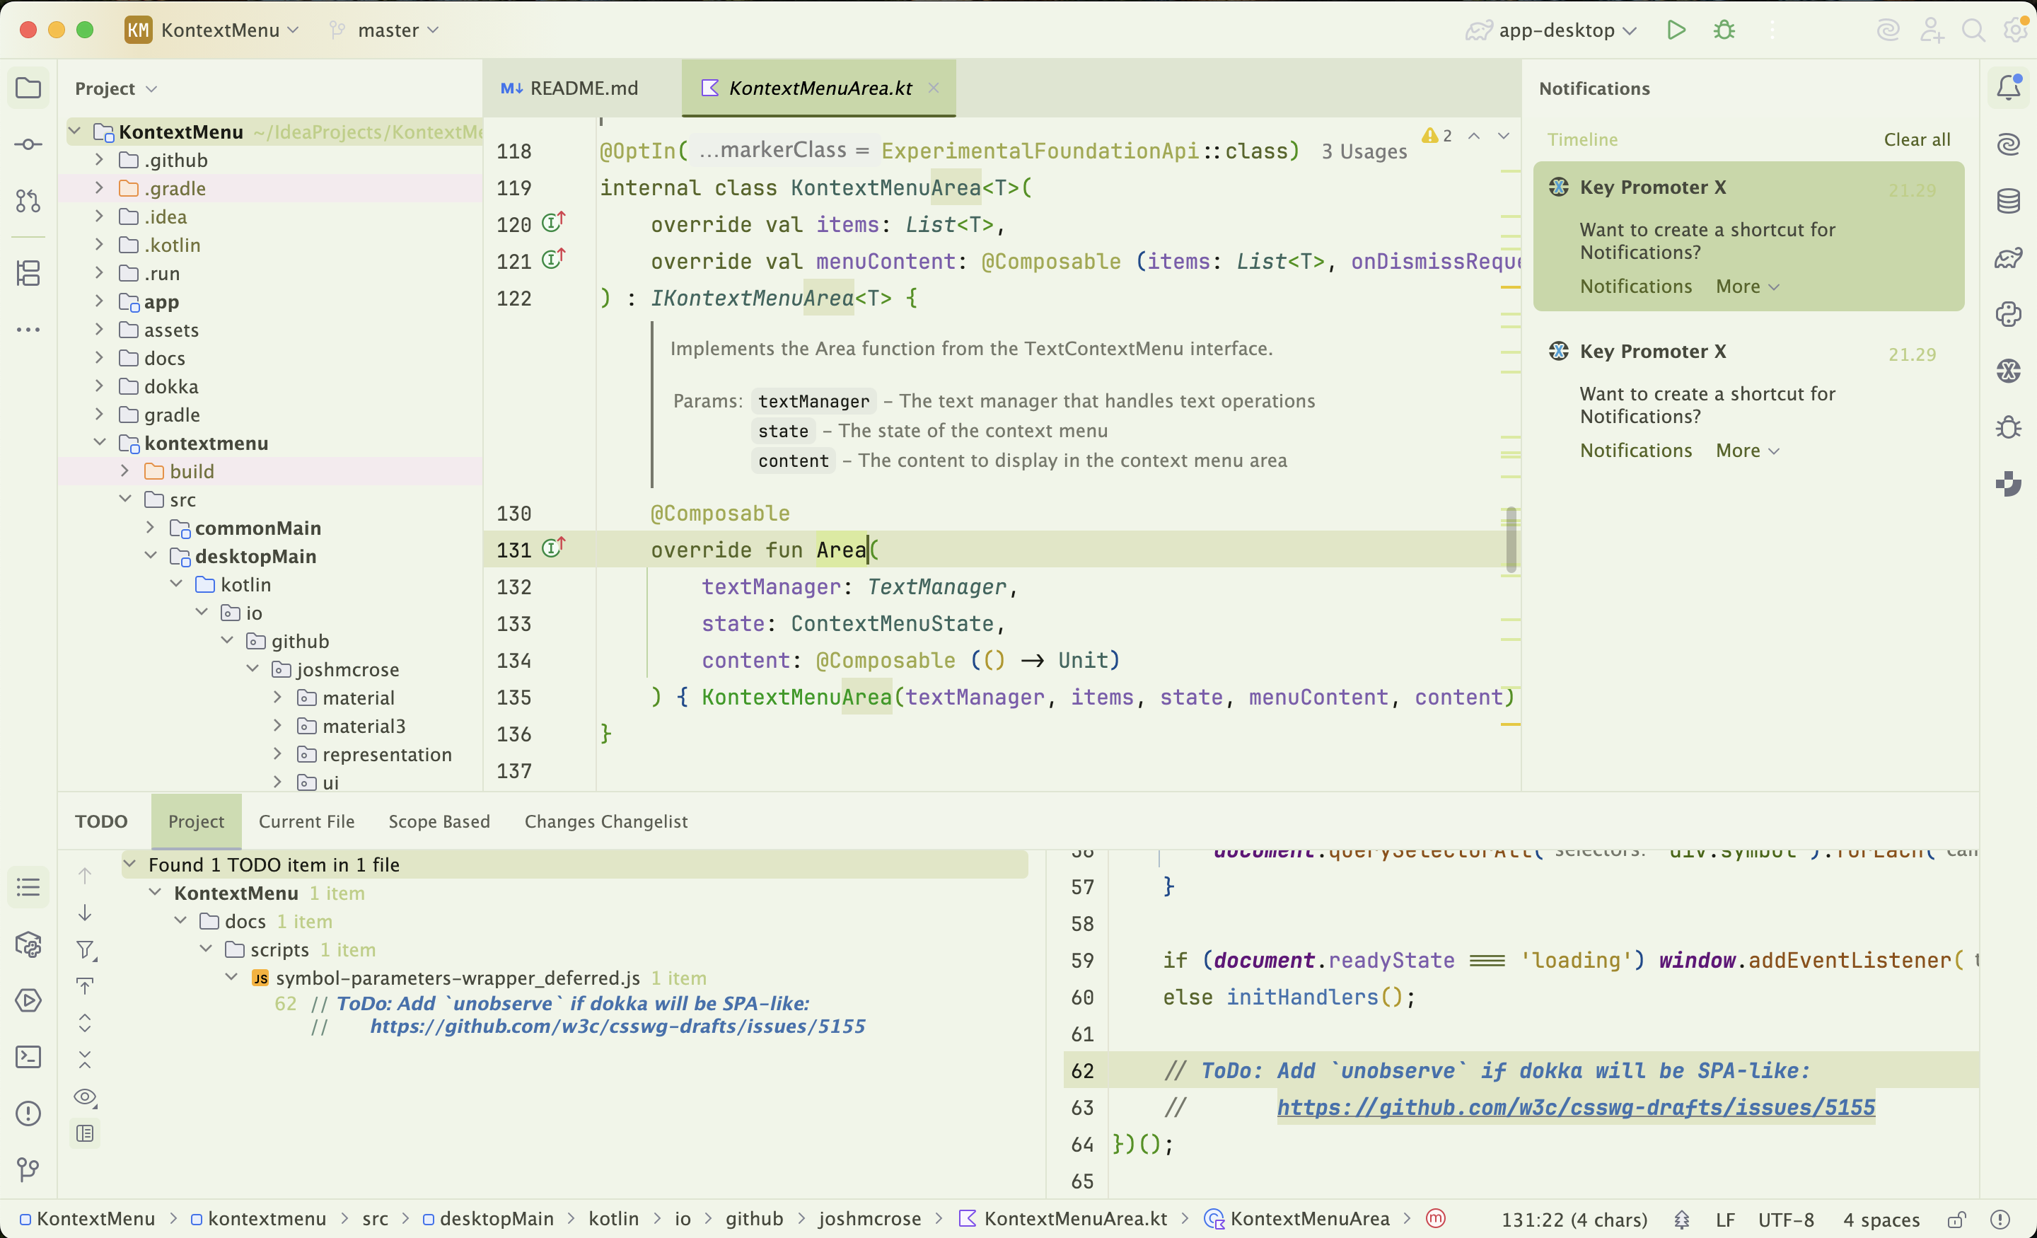Switch to the Current File TODO tab
Image resolution: width=2037 pixels, height=1238 pixels.
click(307, 821)
